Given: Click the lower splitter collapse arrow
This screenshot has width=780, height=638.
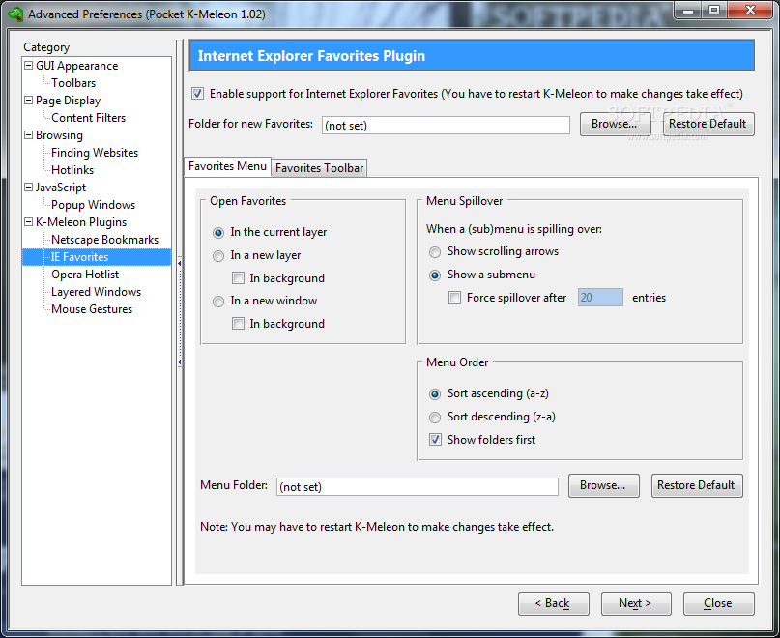Looking at the screenshot, I should point(180,362).
